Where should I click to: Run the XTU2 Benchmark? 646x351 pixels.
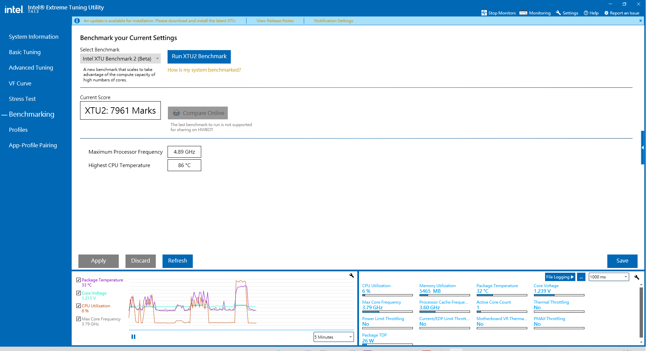tap(199, 56)
